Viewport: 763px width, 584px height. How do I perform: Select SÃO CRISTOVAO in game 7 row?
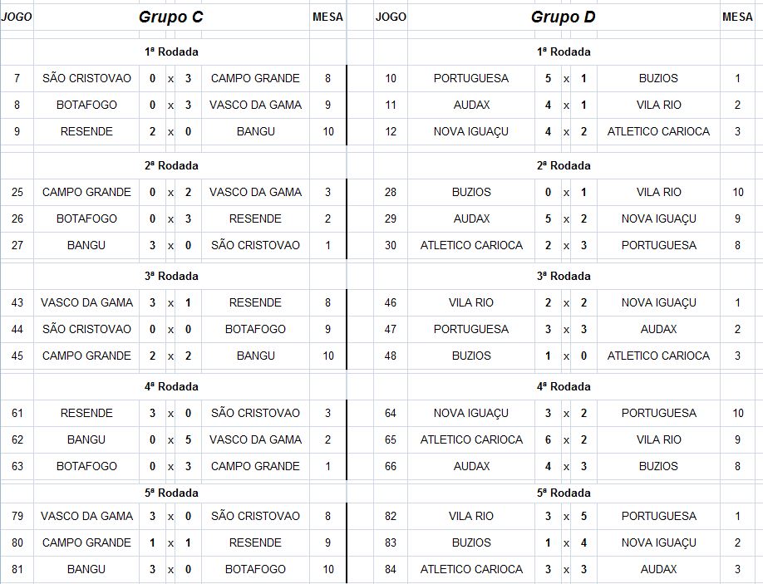(86, 78)
